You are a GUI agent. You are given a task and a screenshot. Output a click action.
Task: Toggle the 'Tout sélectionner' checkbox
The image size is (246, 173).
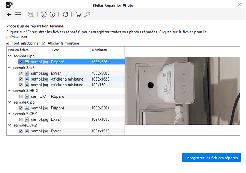pyautogui.click(x=8, y=43)
